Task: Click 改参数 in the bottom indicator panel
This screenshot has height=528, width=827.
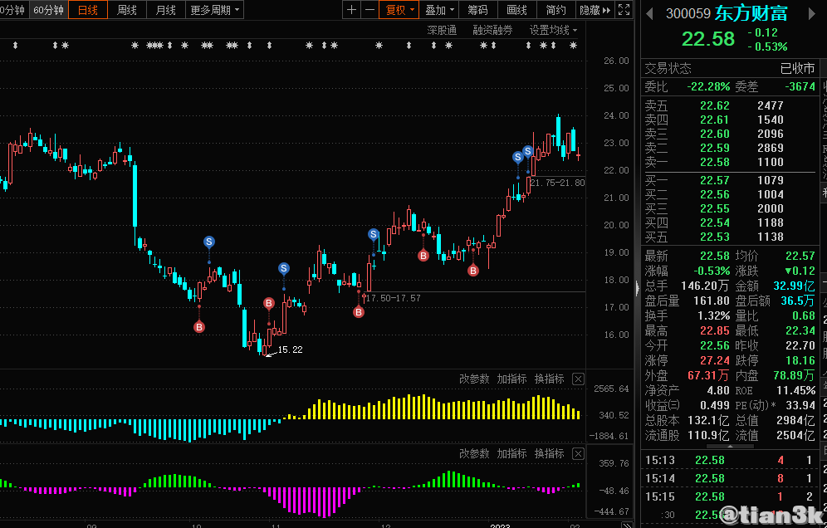Action: (x=474, y=453)
